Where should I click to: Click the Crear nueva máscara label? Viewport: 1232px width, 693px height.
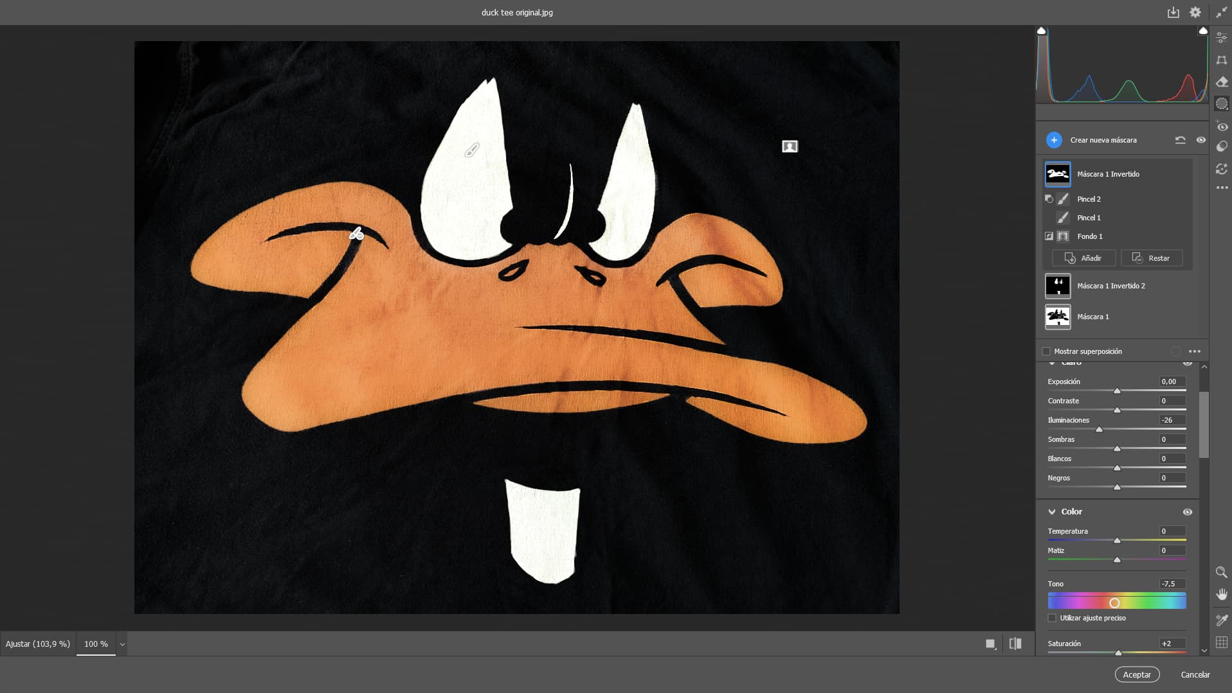point(1103,140)
